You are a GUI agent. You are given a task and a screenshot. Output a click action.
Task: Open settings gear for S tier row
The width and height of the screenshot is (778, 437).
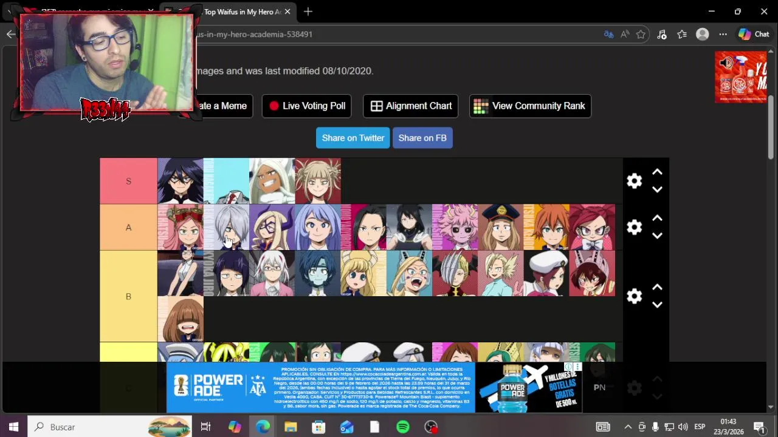point(634,181)
